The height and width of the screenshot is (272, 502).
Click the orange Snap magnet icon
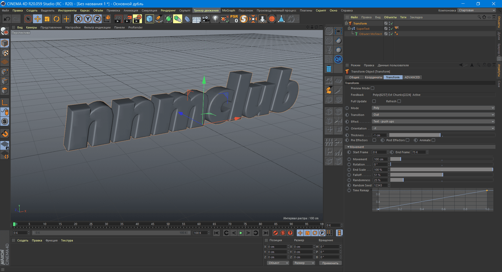click(5, 134)
